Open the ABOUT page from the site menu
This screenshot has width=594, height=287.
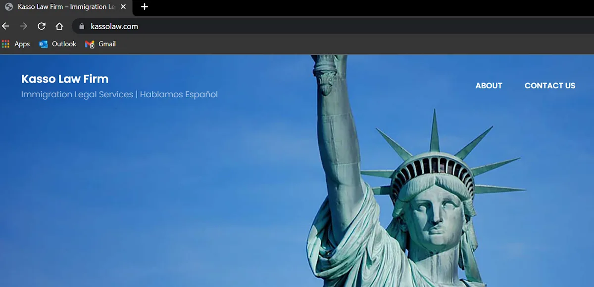tap(489, 85)
